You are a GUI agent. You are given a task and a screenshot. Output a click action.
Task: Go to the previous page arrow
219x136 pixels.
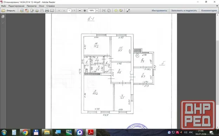point(59,10)
